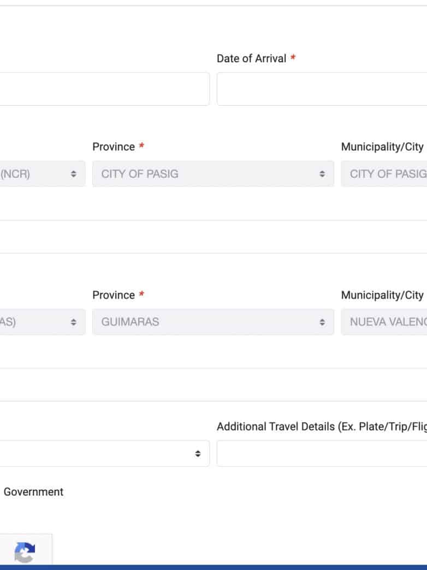
Task: Open the CITY OF PASIG municipality dropdown
Action: (x=384, y=174)
